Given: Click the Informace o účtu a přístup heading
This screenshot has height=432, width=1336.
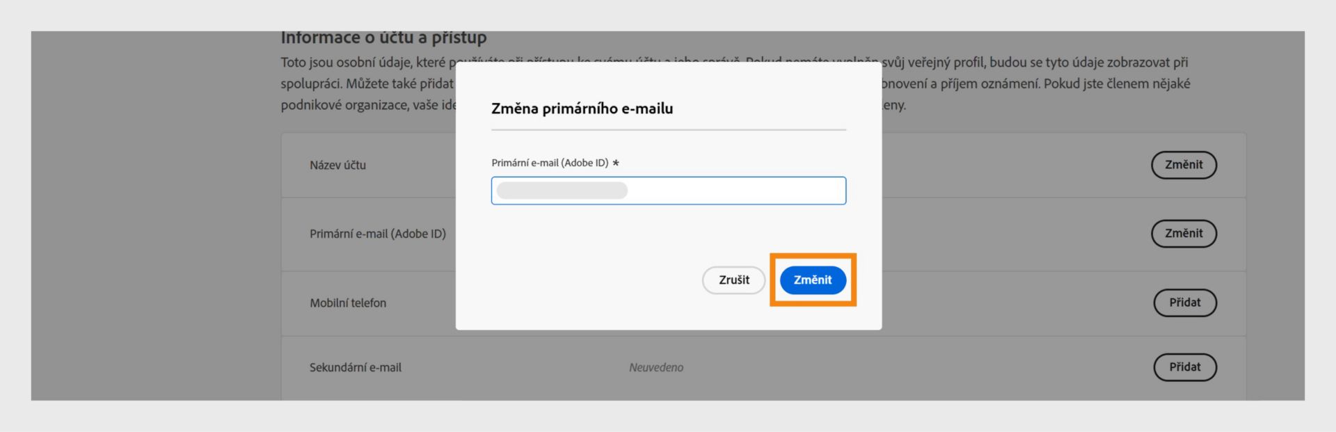Looking at the screenshot, I should 383,38.
